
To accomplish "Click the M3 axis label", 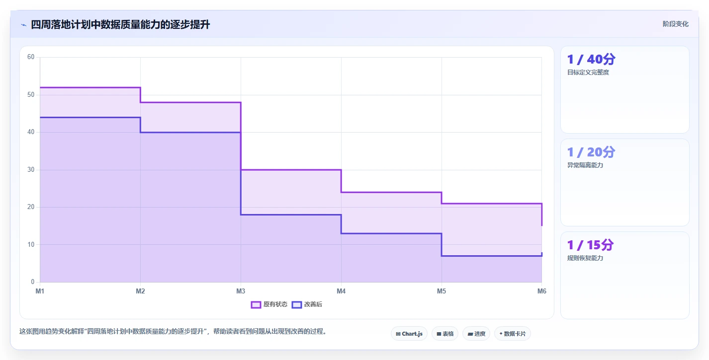I will (x=241, y=291).
